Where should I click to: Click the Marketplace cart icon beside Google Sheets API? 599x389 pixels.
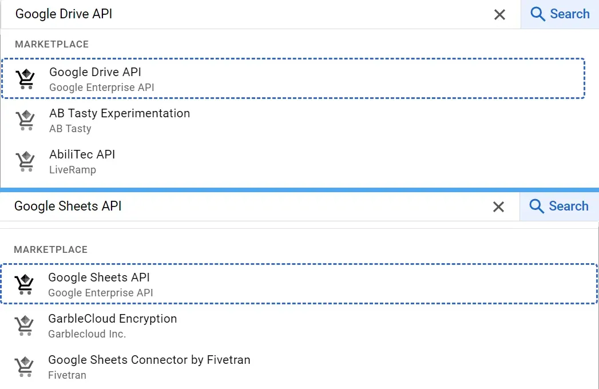click(25, 284)
